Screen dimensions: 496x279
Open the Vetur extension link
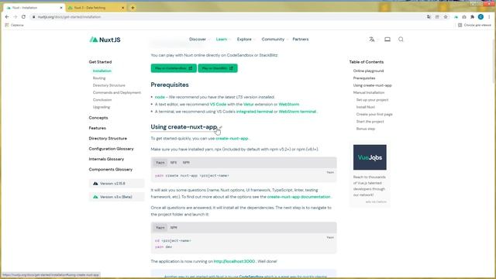click(x=249, y=105)
